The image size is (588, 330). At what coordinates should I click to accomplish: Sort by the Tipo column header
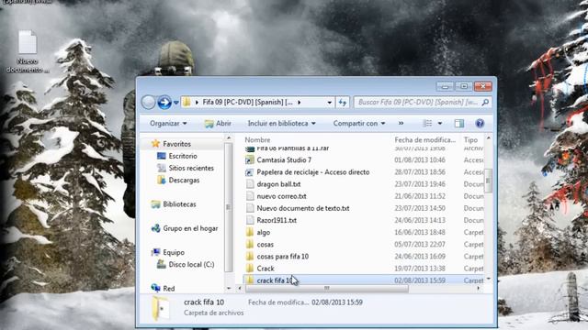(x=470, y=140)
